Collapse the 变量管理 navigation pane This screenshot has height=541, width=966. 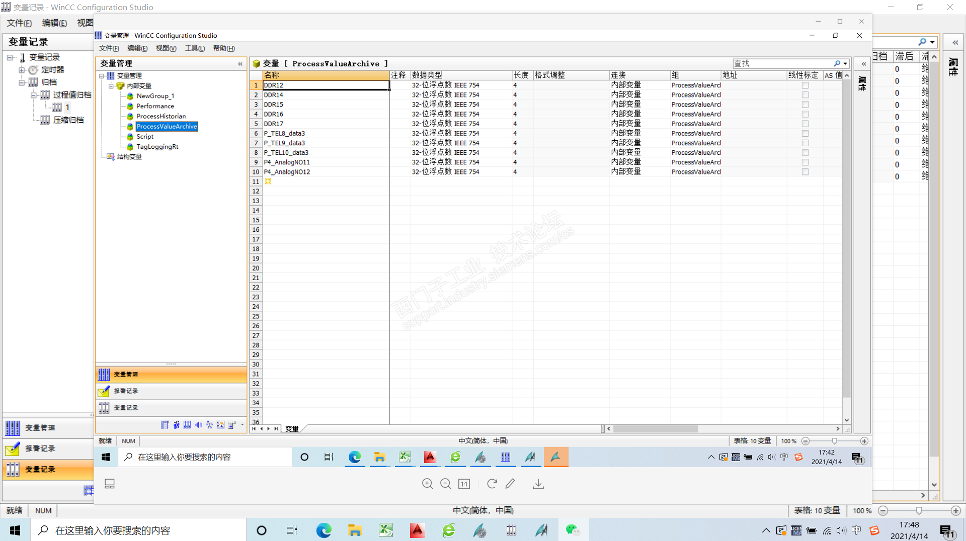click(x=240, y=64)
